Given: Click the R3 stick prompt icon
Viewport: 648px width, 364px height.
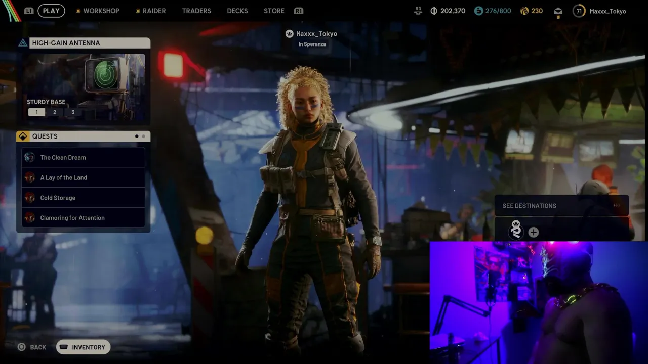Looking at the screenshot, I should [x=418, y=10].
